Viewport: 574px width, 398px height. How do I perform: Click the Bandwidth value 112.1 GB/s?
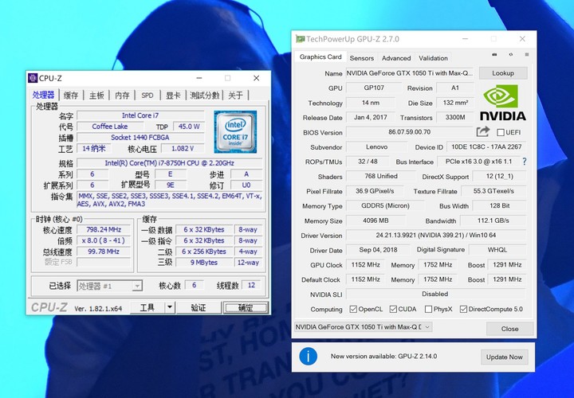pos(493,220)
